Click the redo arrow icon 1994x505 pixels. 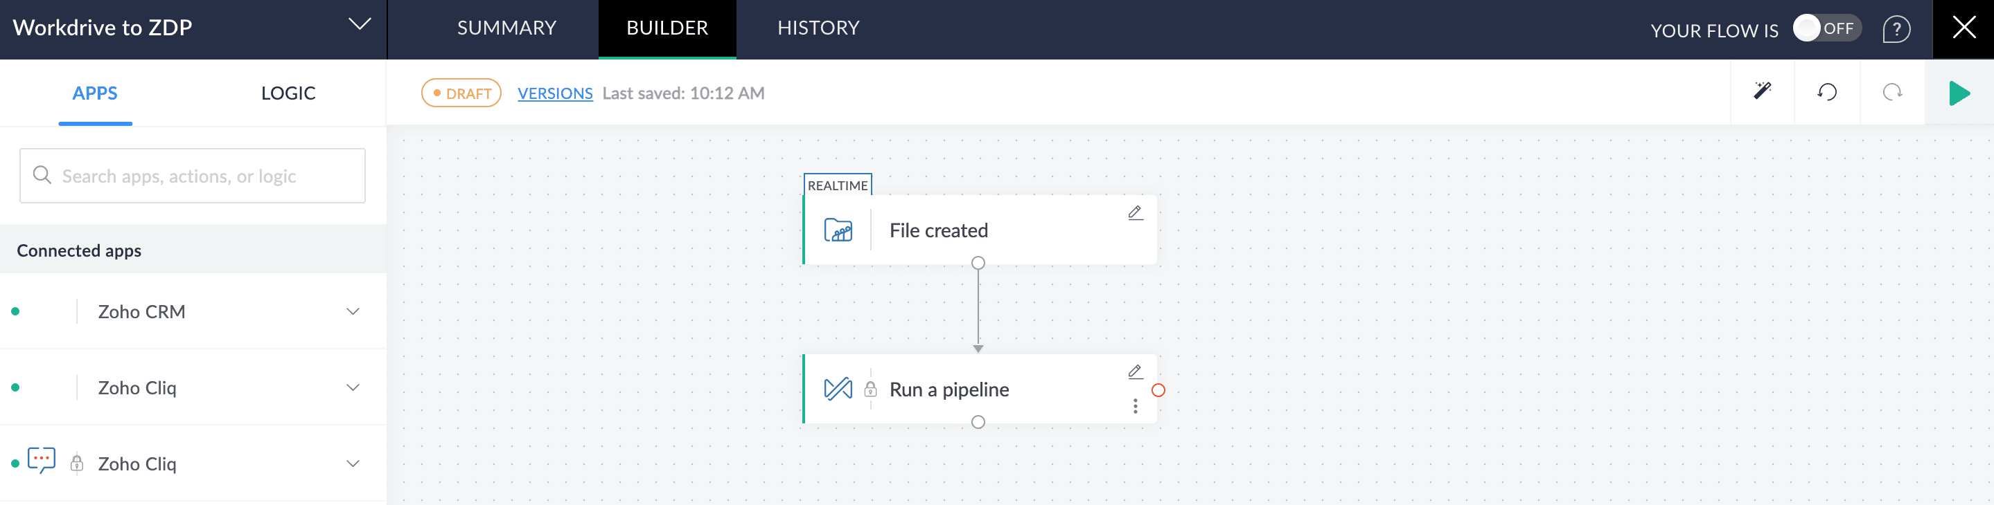(x=1892, y=92)
